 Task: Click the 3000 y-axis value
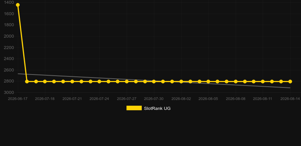pos(9,92)
